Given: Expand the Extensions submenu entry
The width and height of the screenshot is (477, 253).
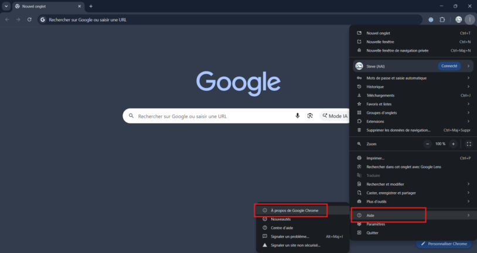Looking at the screenshot, I should (x=413, y=121).
